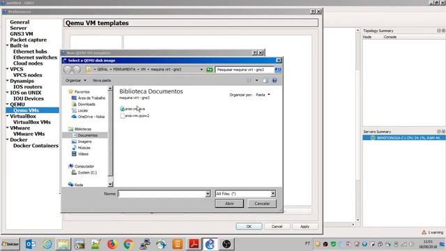Screen dimensions: 446x251
Task: Collapse the Dynamips tree section
Action: (x=8, y=81)
